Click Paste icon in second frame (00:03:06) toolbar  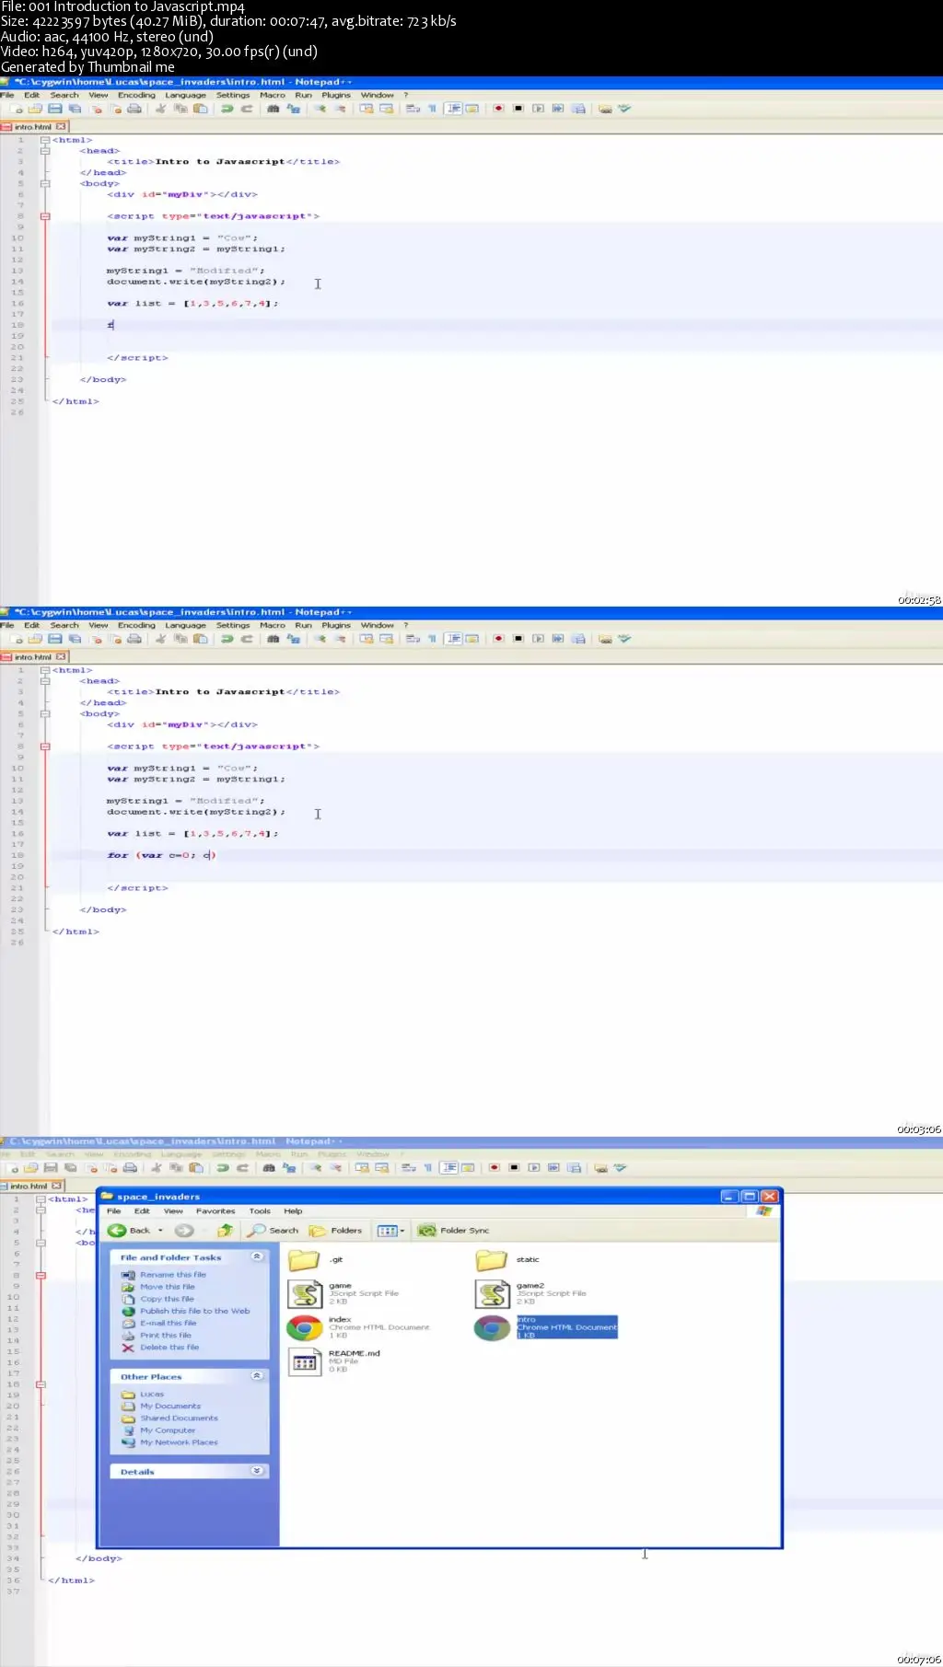pos(200,639)
